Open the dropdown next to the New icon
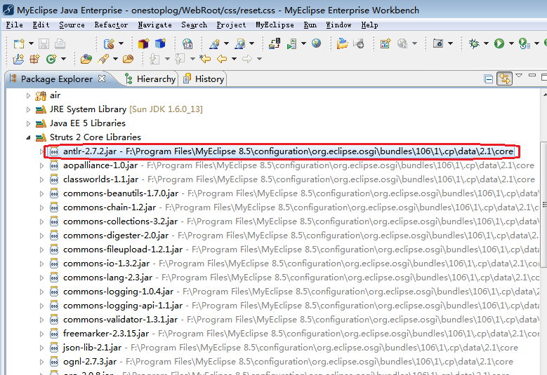The height and width of the screenshot is (375, 547). click(x=31, y=43)
